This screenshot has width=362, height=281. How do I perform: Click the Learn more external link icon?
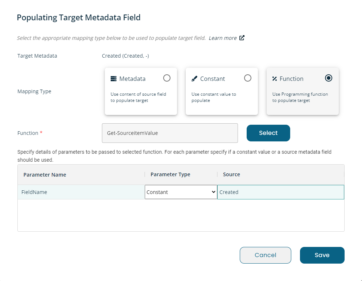[x=242, y=38]
